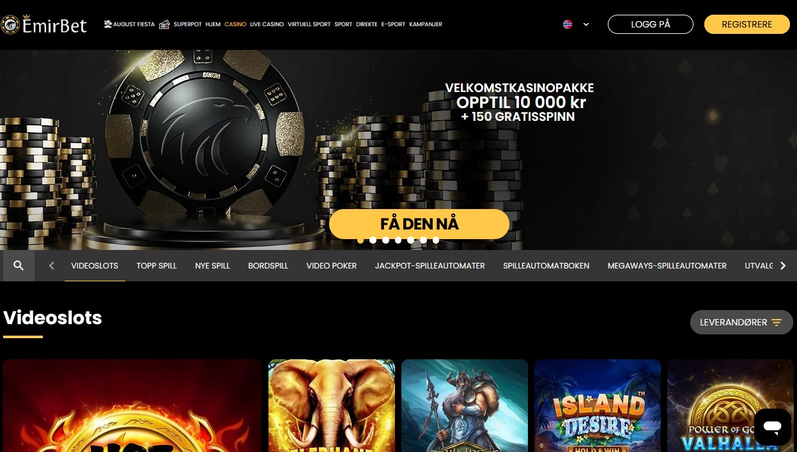Expand the language selector chevron
Viewport: 797px width, 452px height.
pyautogui.click(x=586, y=24)
